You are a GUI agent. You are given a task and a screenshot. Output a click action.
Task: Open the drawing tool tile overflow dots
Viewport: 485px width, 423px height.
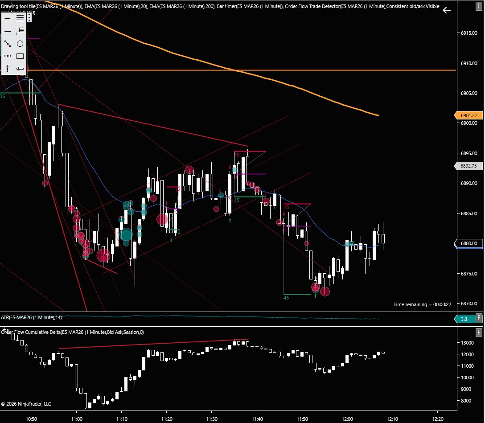(29, 18)
